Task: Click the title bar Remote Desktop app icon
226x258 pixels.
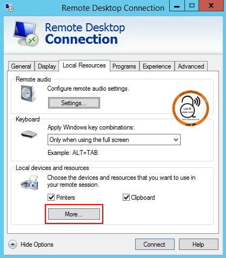Action: click(9, 8)
